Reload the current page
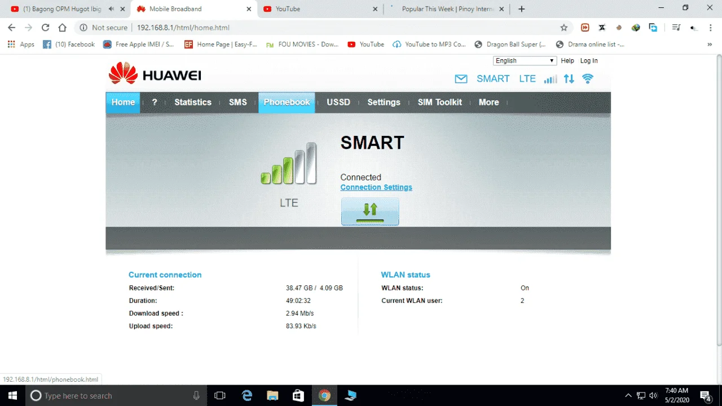 46,28
